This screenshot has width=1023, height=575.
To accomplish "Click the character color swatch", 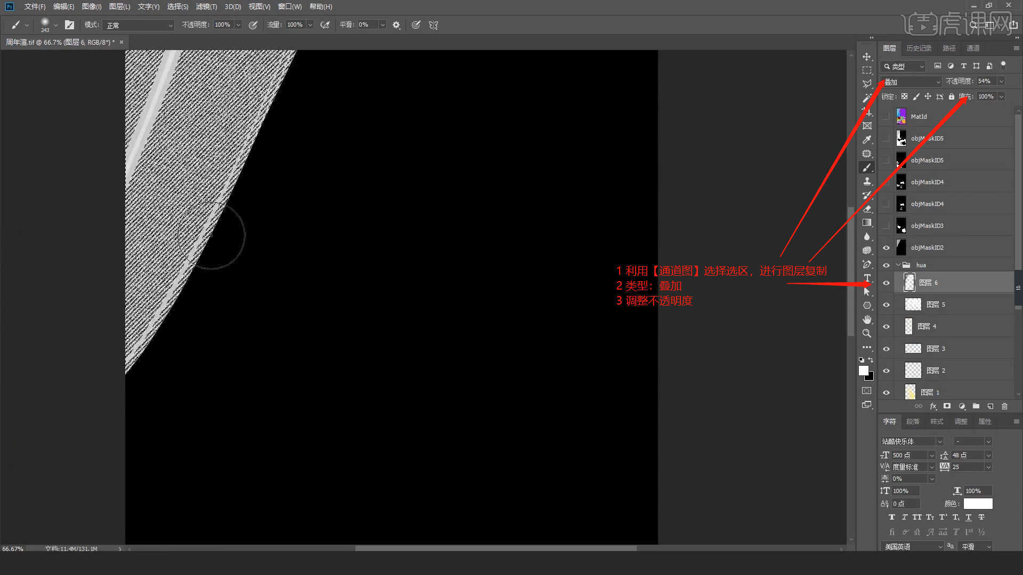I will [x=978, y=504].
